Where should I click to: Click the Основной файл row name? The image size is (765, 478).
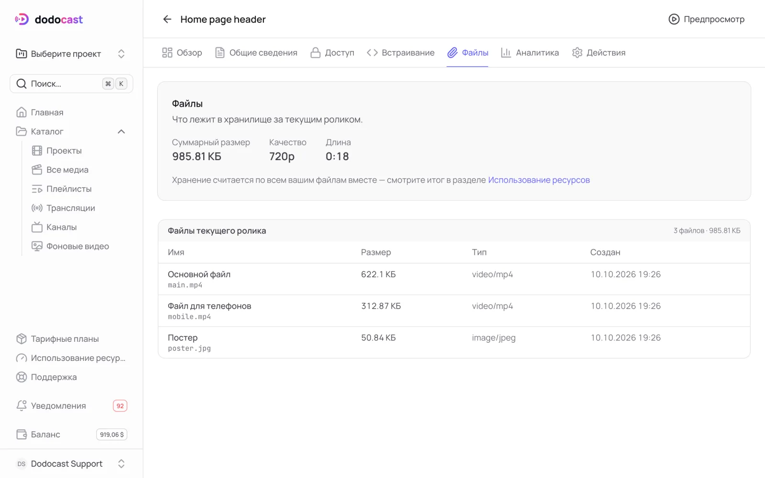199,274
